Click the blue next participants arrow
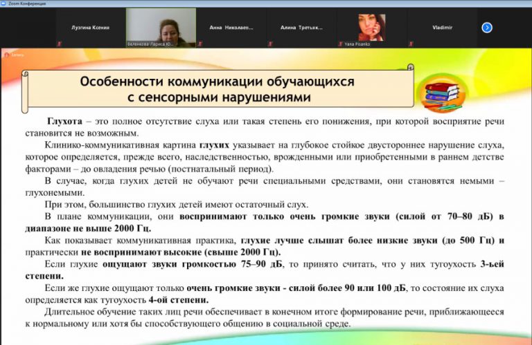The height and width of the screenshot is (345, 532). coord(487,28)
